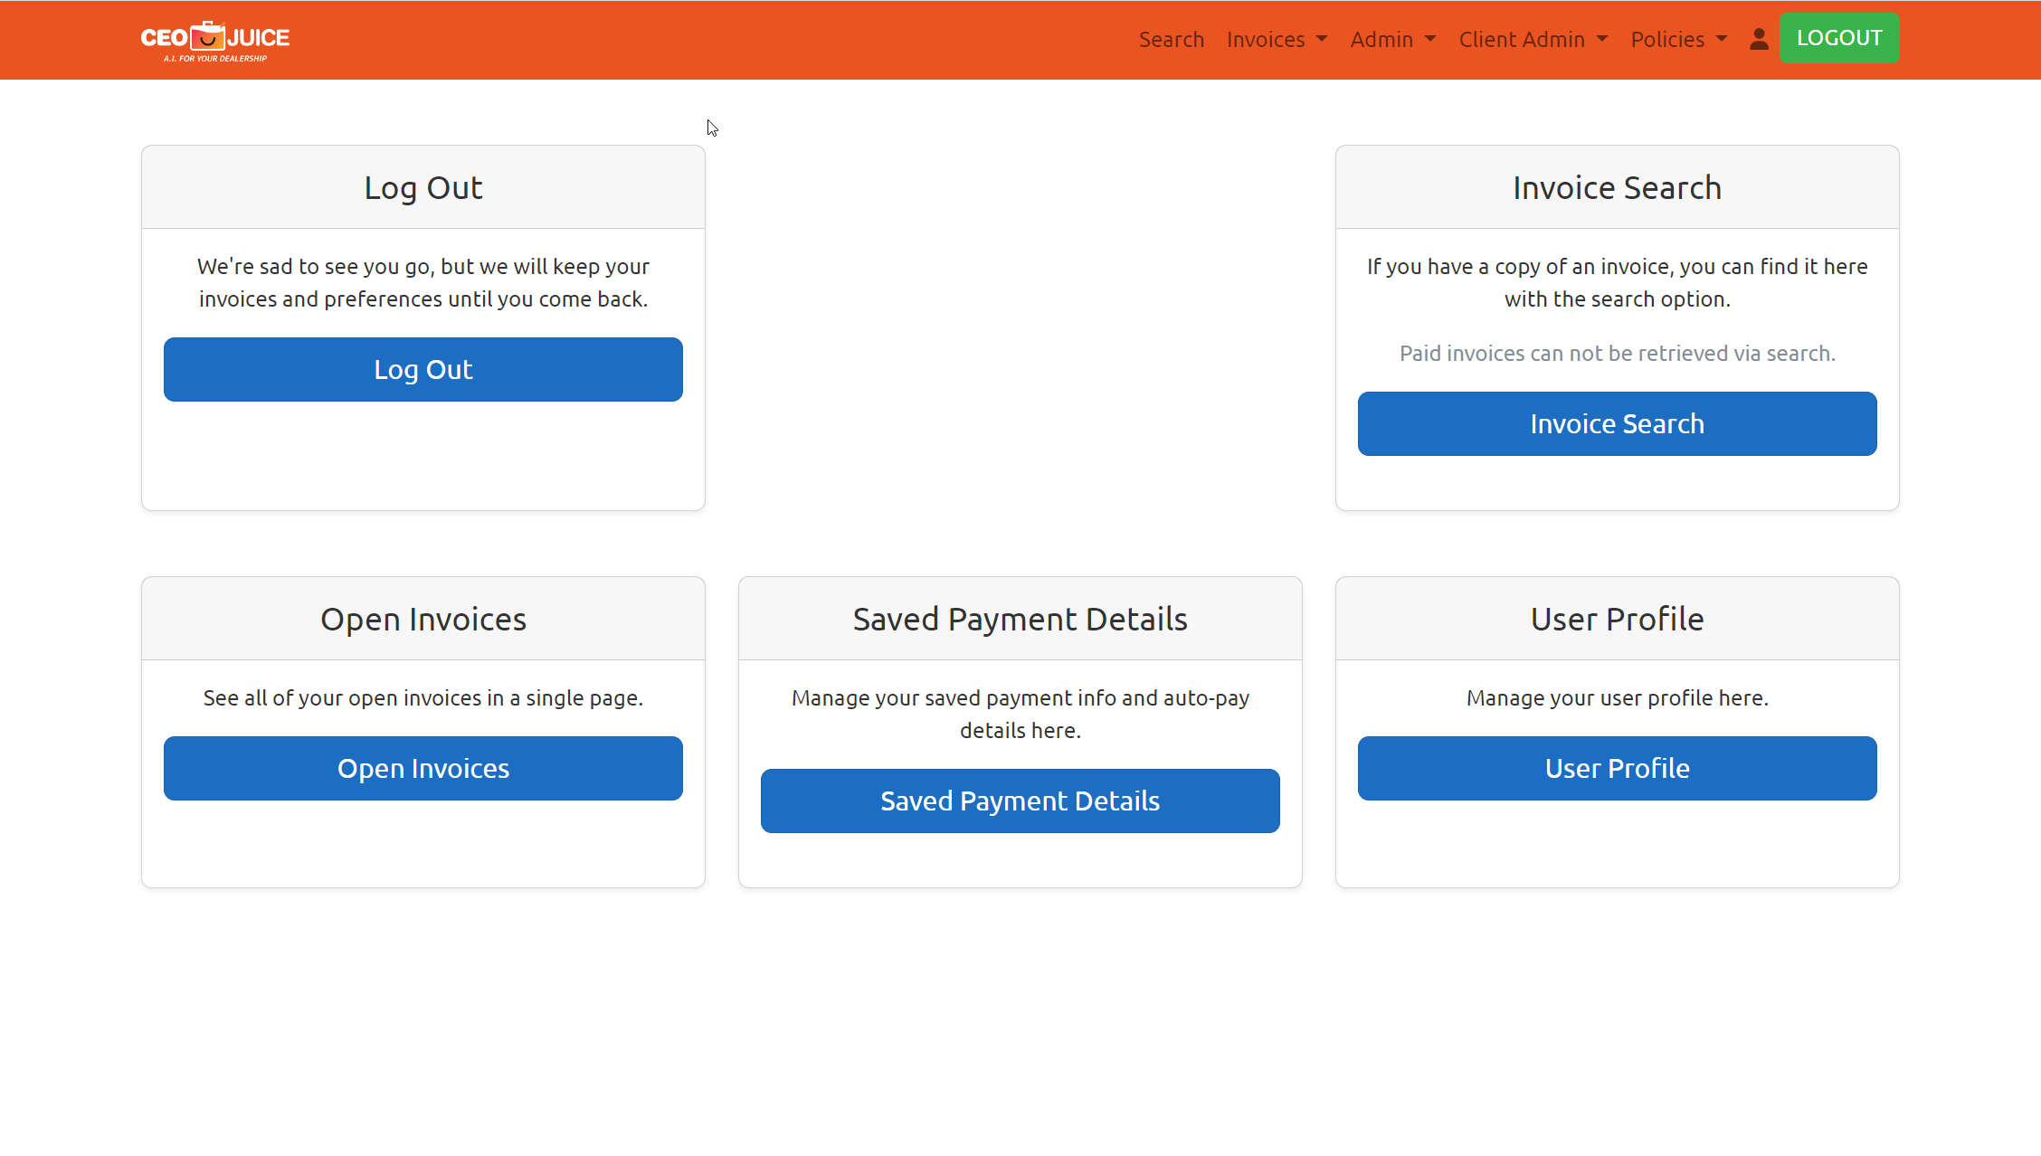
Task: Open the blue Open Invoices button
Action: pos(423,768)
